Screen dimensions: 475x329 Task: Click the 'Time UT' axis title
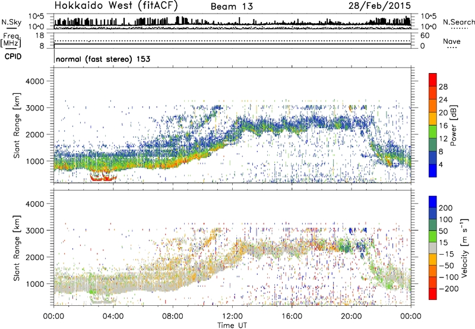click(x=232, y=325)
